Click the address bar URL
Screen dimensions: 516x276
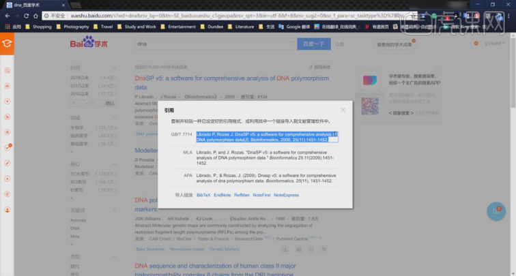click(x=237, y=16)
